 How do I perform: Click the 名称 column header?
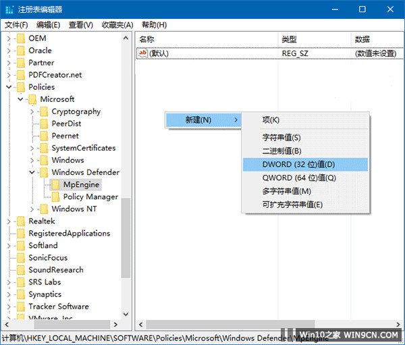click(x=146, y=40)
